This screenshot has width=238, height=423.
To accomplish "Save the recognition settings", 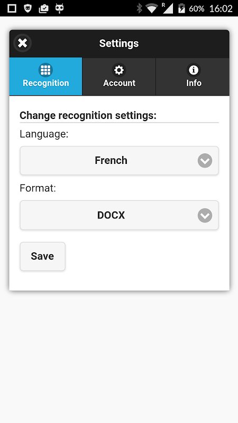I will [43, 256].
